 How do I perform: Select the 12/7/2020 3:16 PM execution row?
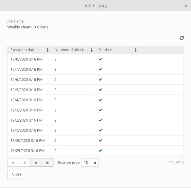pyautogui.click(x=95, y=69)
